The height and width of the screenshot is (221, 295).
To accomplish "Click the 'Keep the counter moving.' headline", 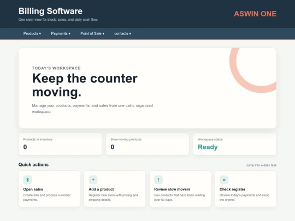I will 85,85.
